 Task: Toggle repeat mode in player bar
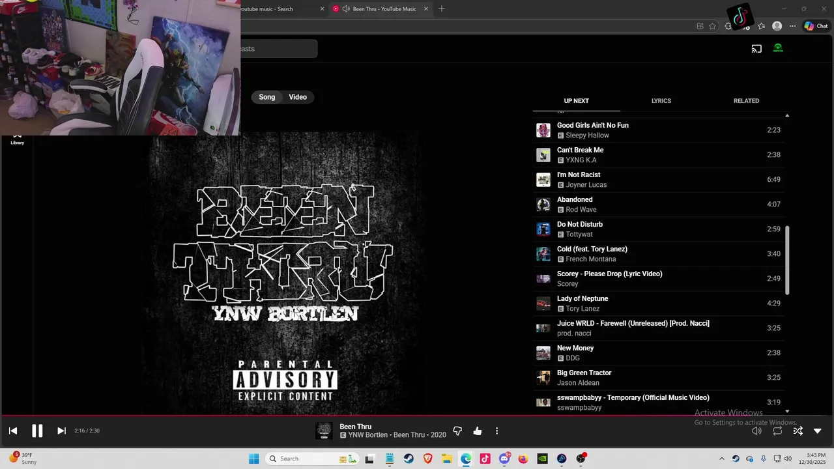pos(777,431)
